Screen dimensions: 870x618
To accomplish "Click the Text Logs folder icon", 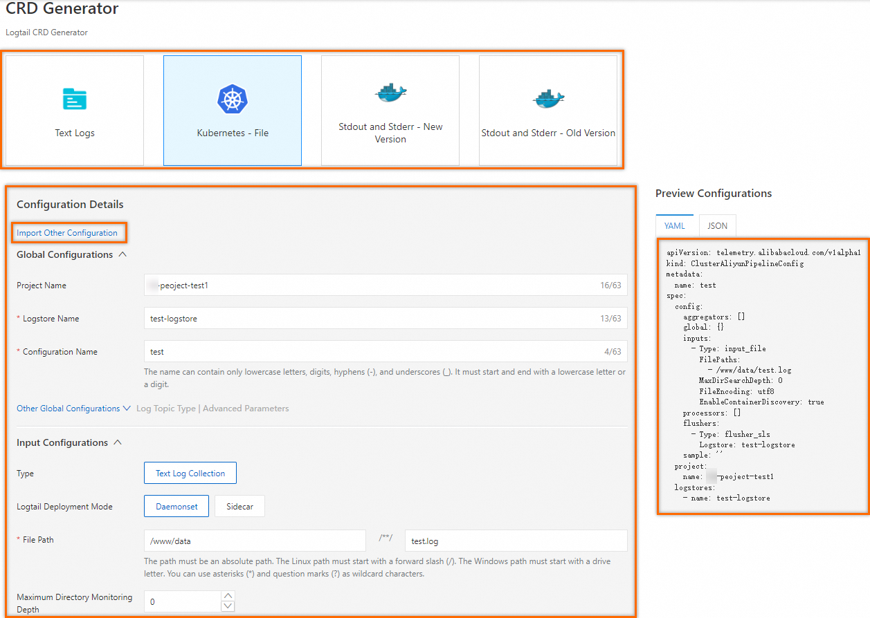I will coord(75,100).
